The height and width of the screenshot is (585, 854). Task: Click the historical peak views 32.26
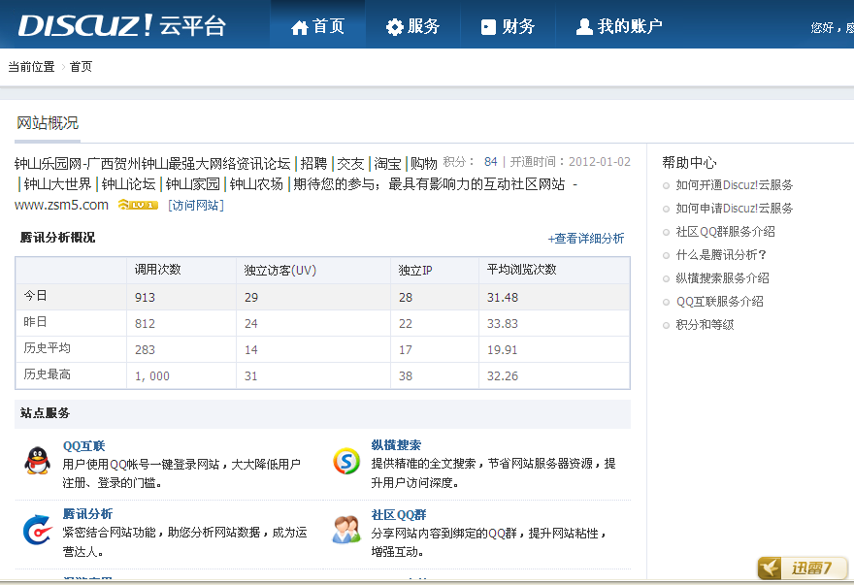point(503,375)
